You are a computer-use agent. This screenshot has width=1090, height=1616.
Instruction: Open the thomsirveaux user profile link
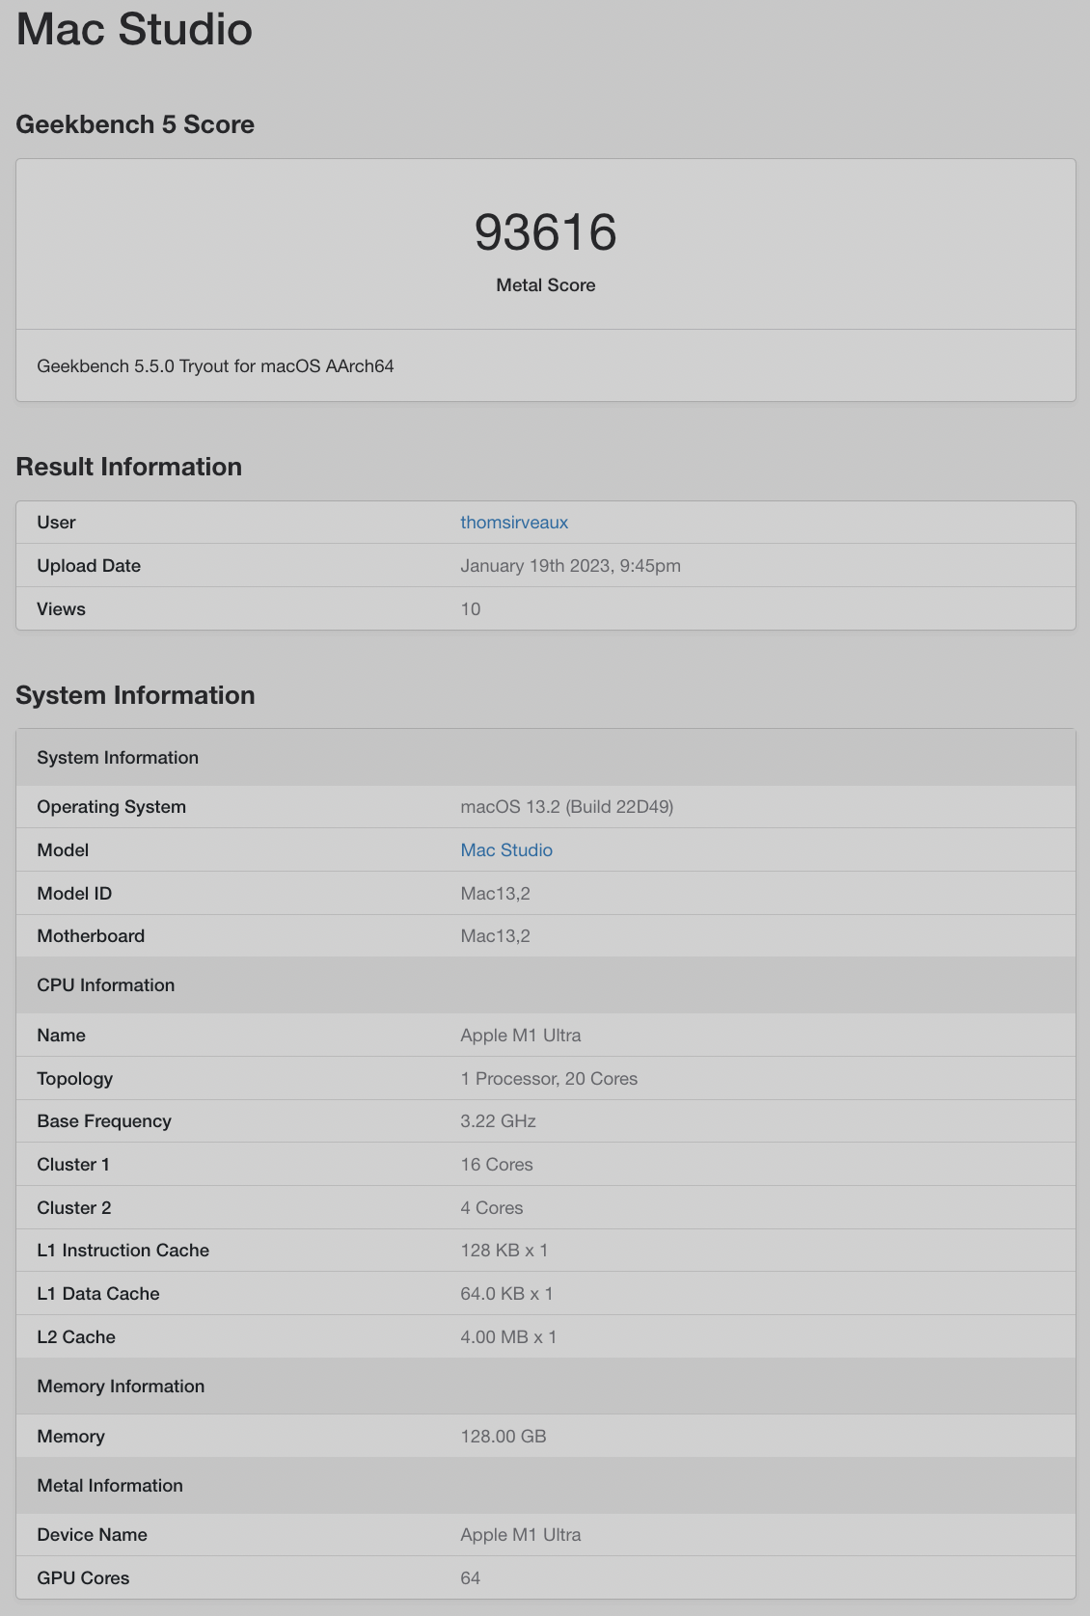(514, 523)
